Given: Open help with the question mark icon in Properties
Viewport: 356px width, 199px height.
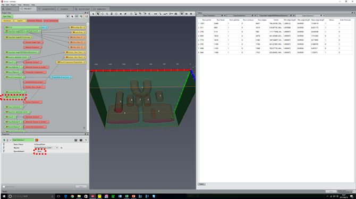Looking at the screenshot, I should (x=86, y=140).
